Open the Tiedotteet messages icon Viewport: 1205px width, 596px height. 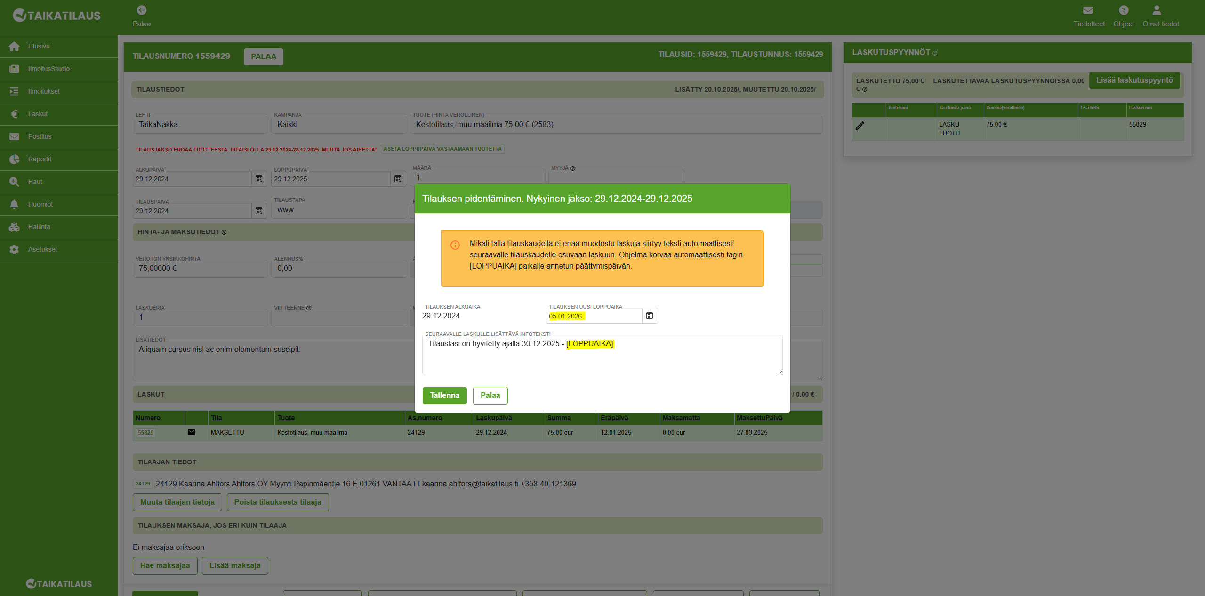click(1088, 10)
